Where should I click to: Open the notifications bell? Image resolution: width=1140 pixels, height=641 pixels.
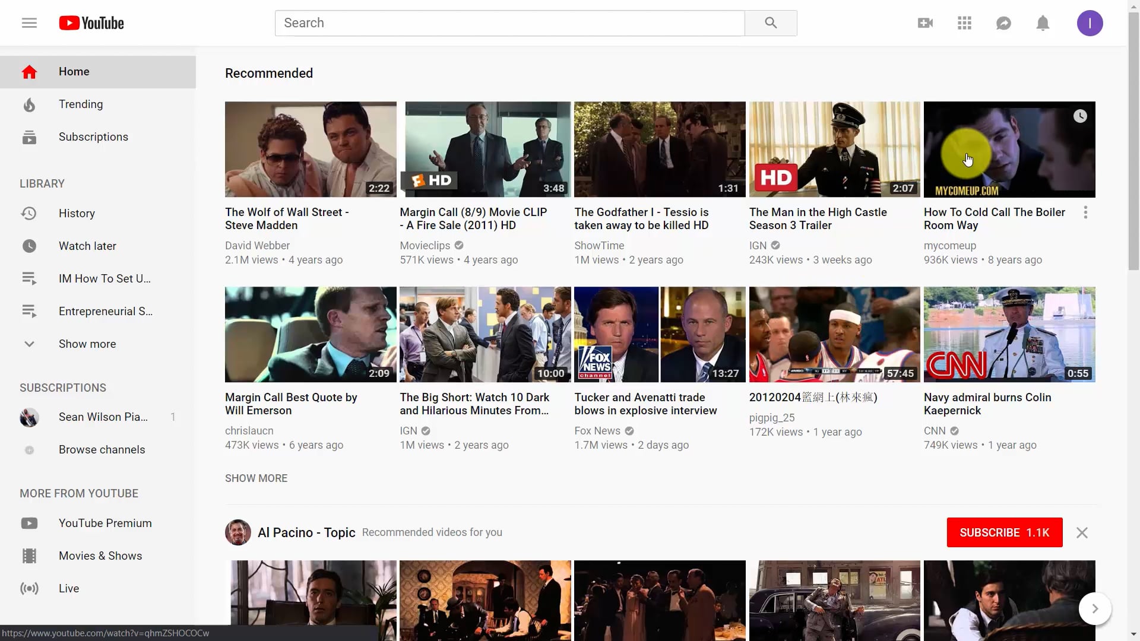coord(1043,23)
